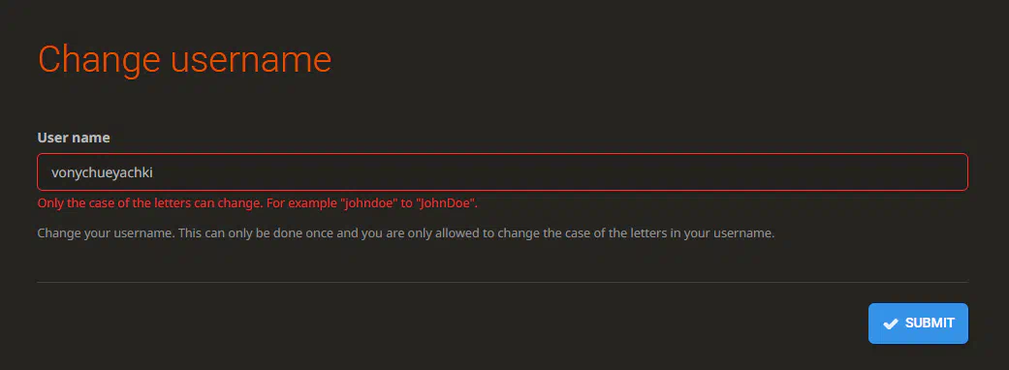Click the word "username" in the orange heading
Image resolution: width=1009 pixels, height=370 pixels.
252,59
